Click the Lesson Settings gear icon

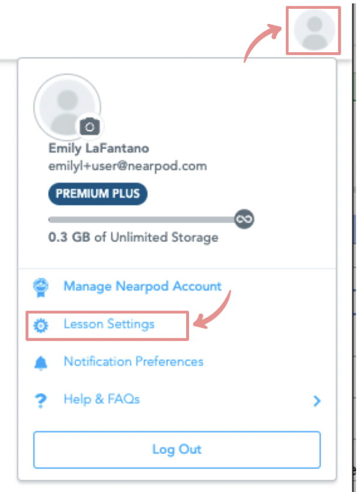(x=41, y=325)
